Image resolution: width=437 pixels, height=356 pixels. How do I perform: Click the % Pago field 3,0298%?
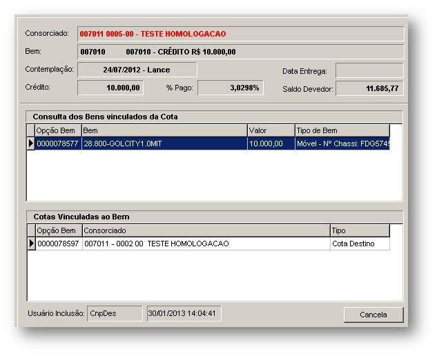pyautogui.click(x=231, y=88)
